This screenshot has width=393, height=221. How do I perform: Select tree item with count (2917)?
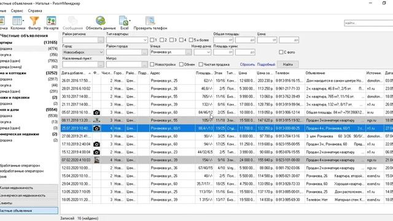pyautogui.click(x=29, y=79)
